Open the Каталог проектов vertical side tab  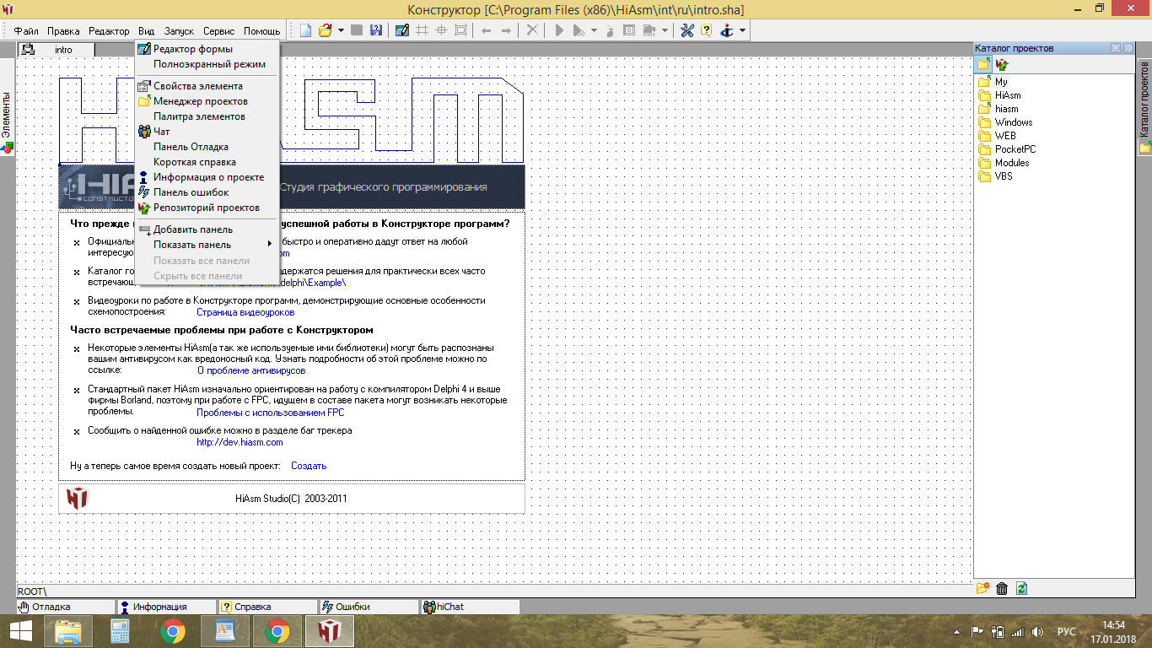[1144, 107]
